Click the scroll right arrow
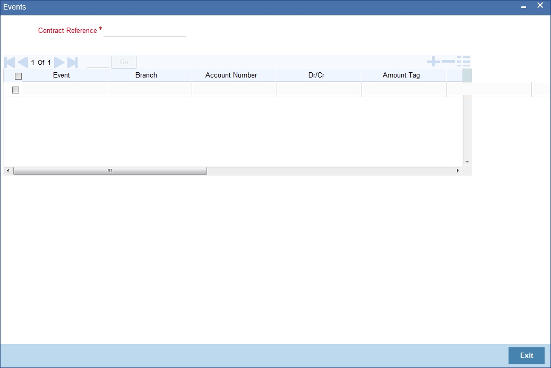551x368 pixels. tap(458, 171)
